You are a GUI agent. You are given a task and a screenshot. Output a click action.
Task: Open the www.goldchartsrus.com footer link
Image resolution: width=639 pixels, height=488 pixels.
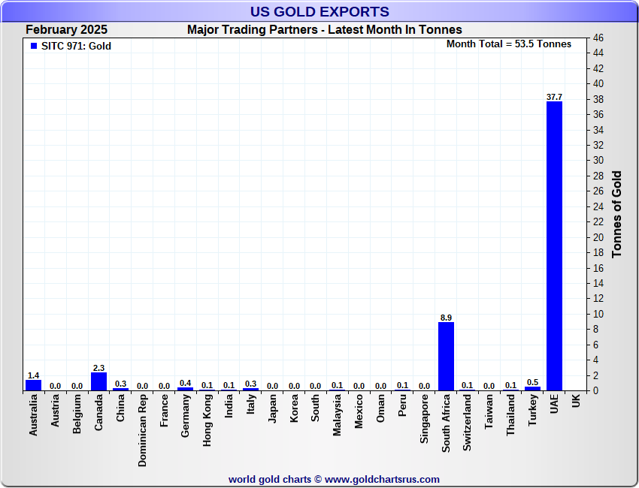click(382, 479)
